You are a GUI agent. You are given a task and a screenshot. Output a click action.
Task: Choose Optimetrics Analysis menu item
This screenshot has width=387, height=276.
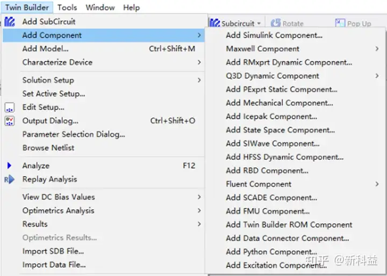[x=104, y=210]
